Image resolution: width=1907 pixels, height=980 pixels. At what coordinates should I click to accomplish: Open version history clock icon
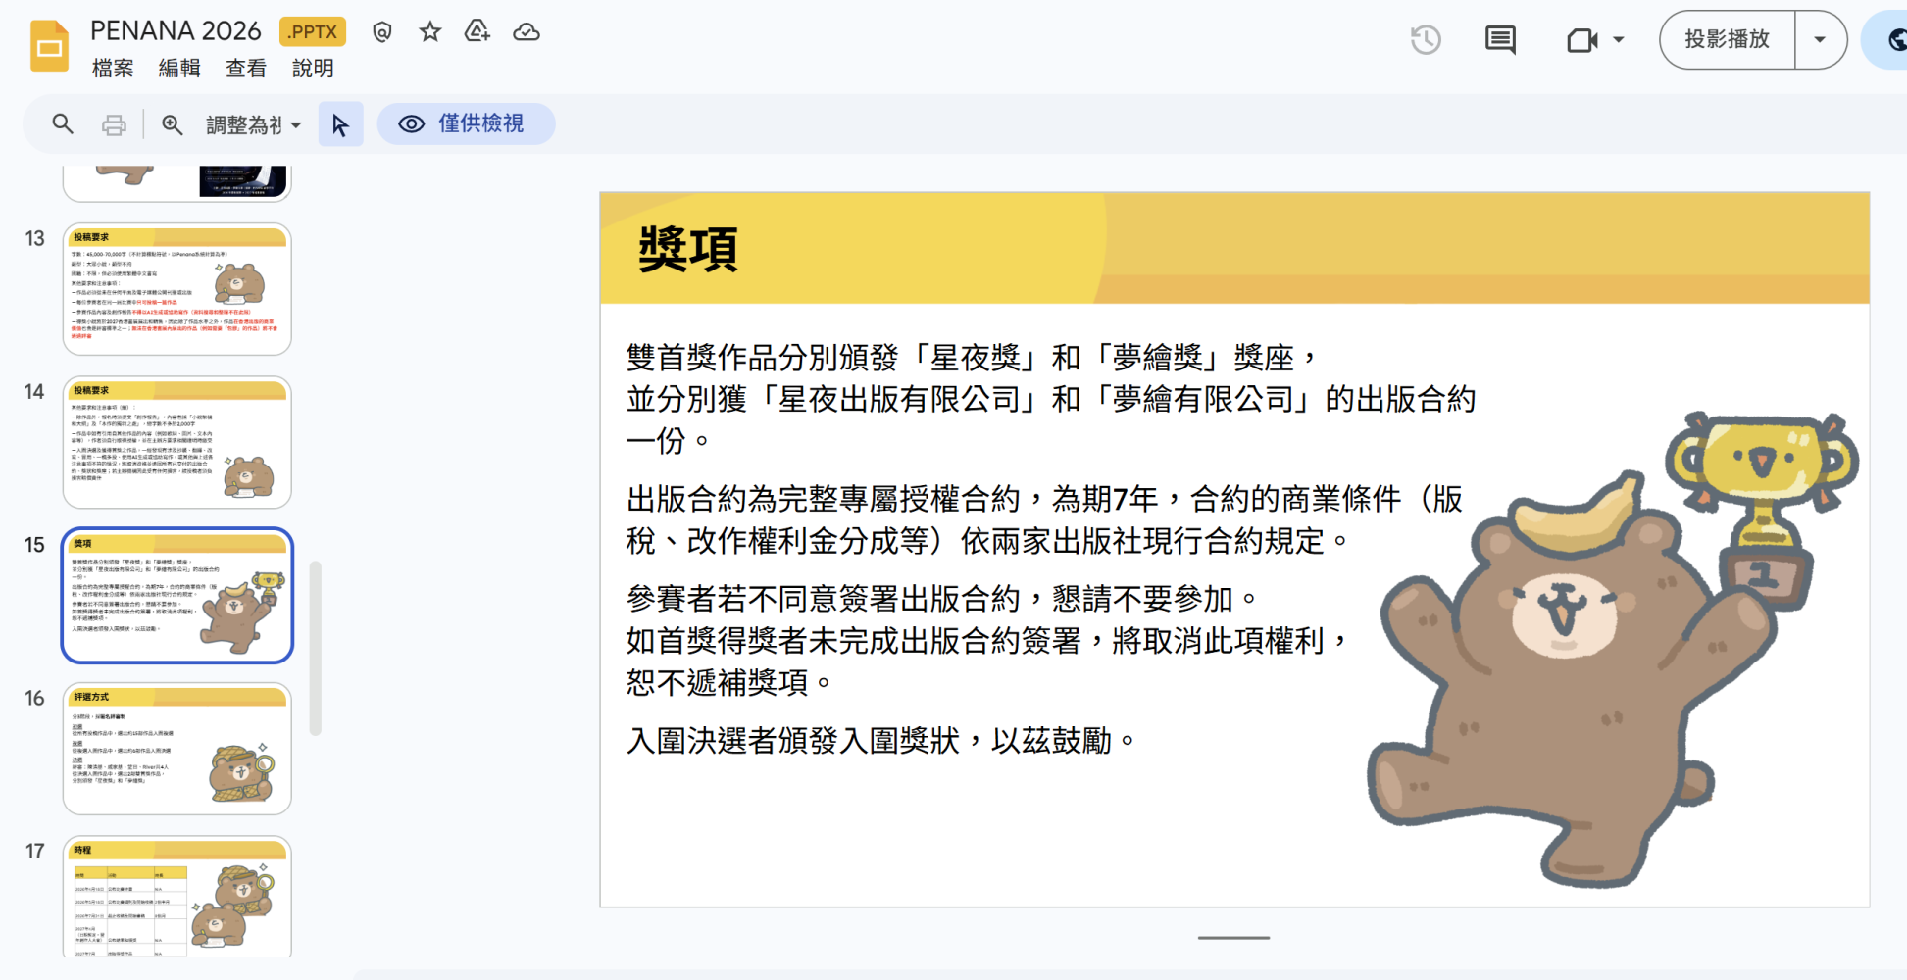coord(1426,40)
